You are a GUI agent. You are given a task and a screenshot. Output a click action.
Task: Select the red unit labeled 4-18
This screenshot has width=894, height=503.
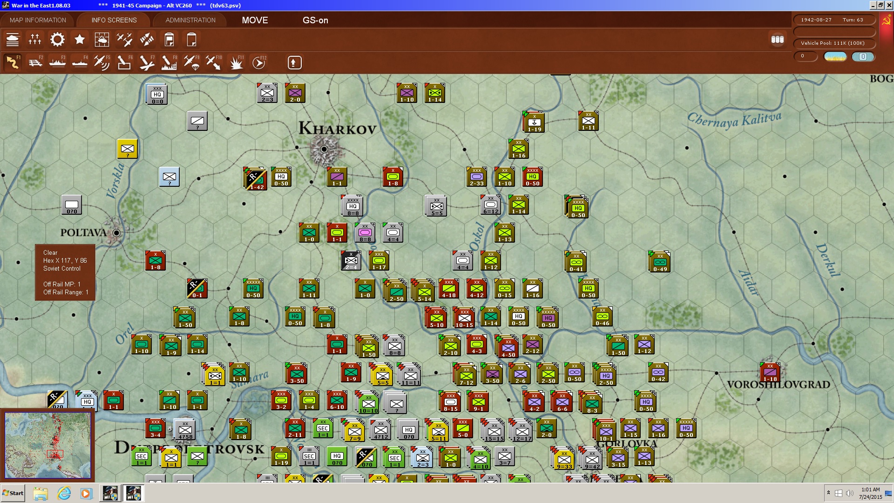(x=449, y=289)
